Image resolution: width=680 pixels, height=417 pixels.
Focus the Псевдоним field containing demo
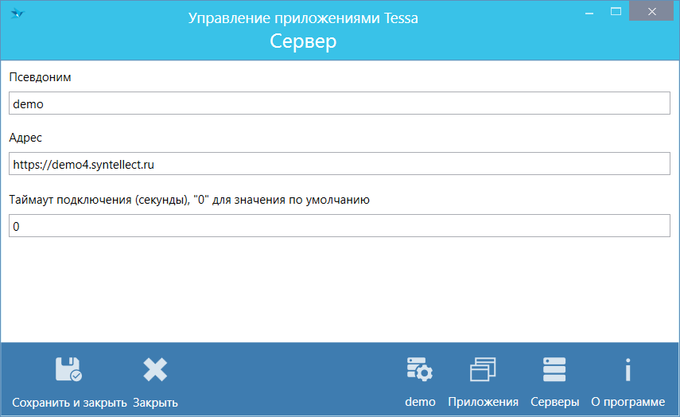tap(340, 103)
